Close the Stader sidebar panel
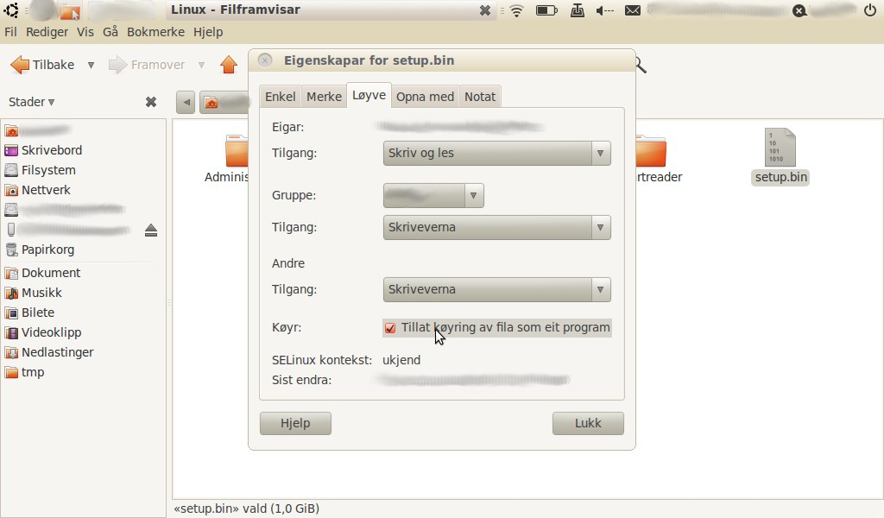The width and height of the screenshot is (884, 518). tap(151, 102)
